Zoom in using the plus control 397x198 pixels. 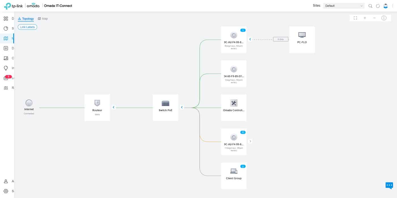[x=365, y=18]
